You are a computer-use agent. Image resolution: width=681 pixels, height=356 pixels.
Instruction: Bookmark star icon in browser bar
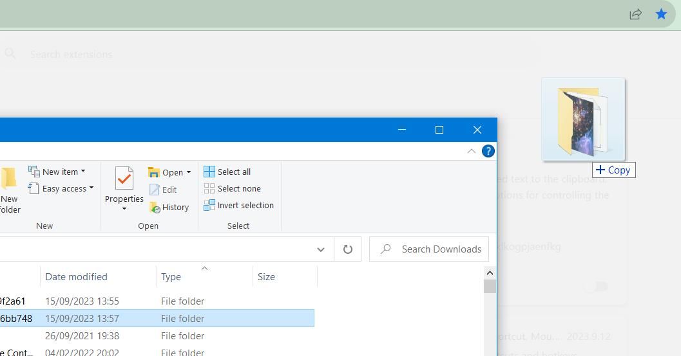[x=661, y=14]
